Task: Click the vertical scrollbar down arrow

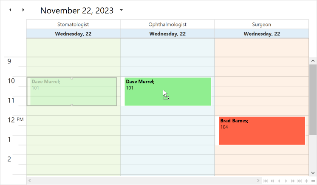Action: 313,173
